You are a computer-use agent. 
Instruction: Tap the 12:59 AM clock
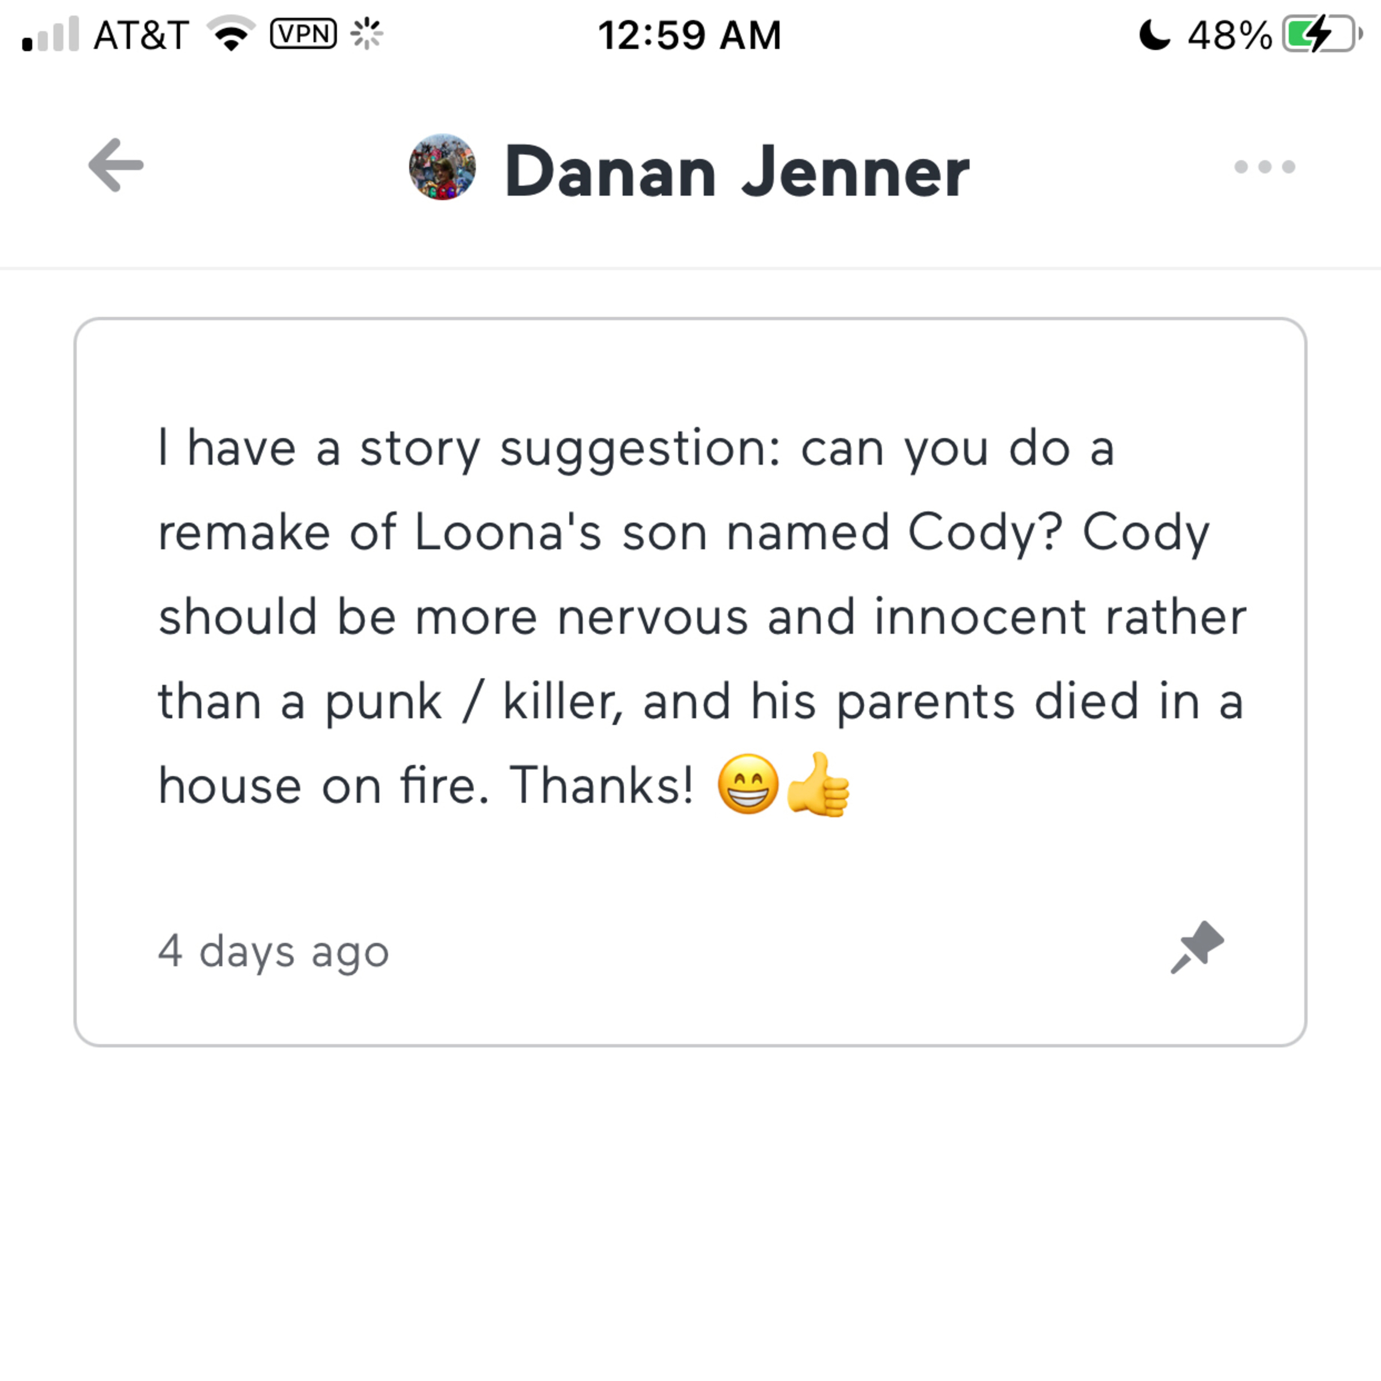click(690, 35)
